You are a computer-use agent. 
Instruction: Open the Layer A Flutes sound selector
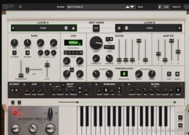pyautogui.click(x=43, y=28)
